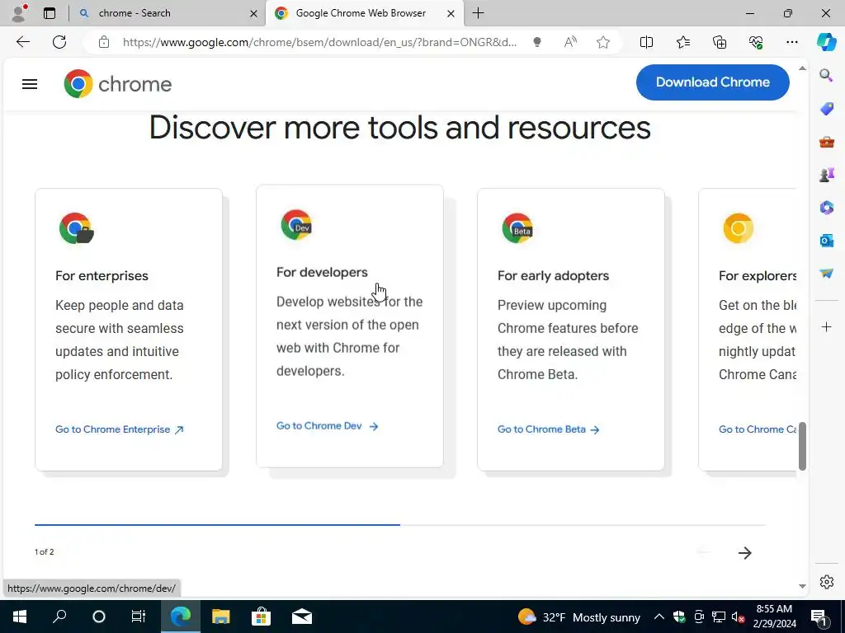845x633 pixels.
Task: Open File Explorer from taskbar
Action: 220,617
